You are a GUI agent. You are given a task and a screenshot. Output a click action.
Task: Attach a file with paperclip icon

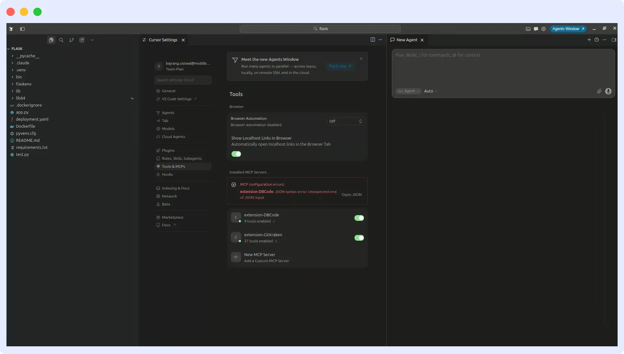(599, 91)
